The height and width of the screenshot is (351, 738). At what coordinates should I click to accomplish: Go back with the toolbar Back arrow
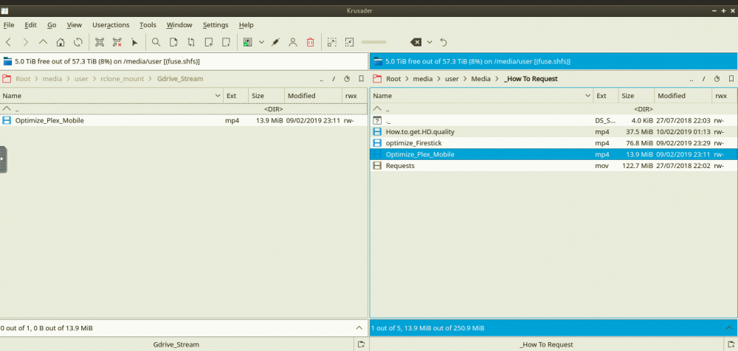8,42
